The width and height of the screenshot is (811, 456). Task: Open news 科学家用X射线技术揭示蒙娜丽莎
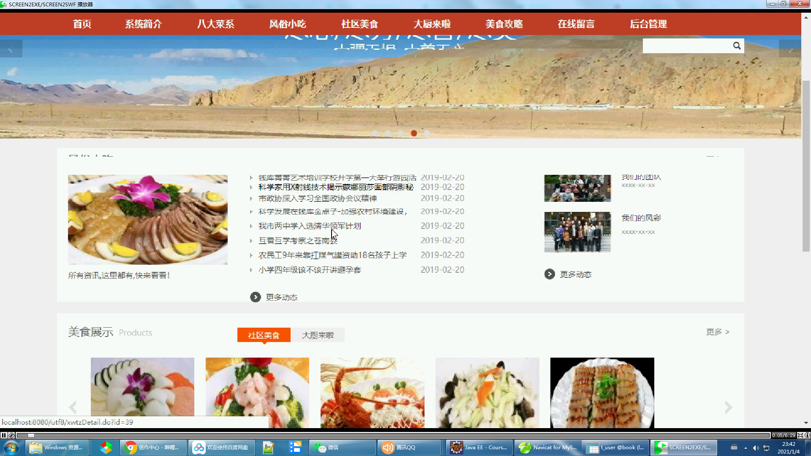(336, 187)
